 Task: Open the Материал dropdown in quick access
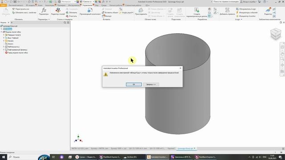[x=69, y=2]
